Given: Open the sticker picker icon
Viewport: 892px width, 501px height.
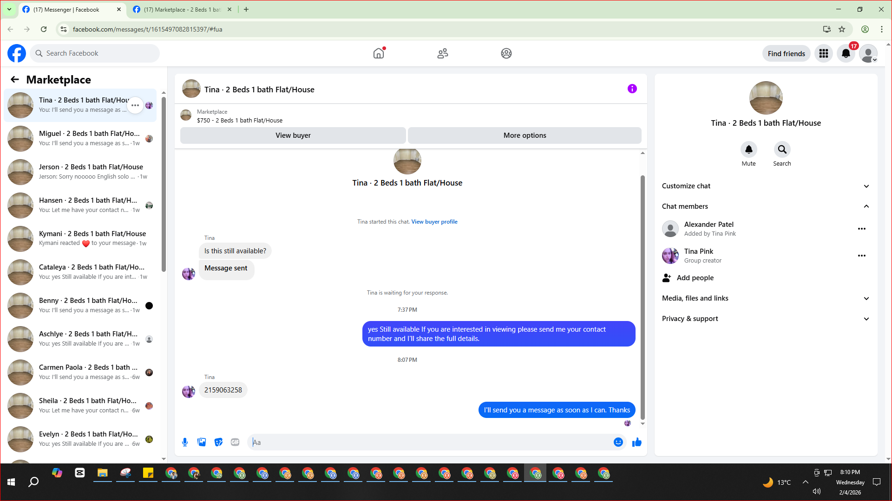Looking at the screenshot, I should (x=218, y=442).
